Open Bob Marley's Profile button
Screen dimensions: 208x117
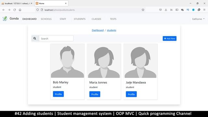coord(58,94)
